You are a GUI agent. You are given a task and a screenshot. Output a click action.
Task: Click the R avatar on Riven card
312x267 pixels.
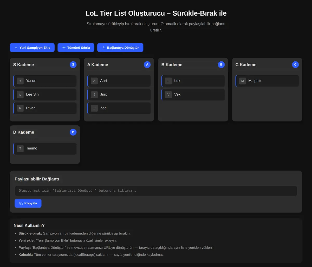(x=20, y=108)
